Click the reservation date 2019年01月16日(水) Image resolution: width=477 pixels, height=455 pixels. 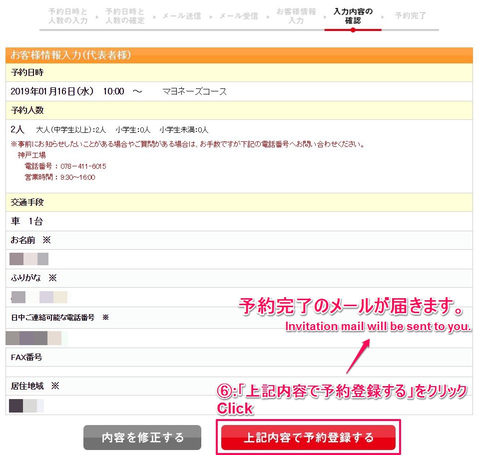point(52,91)
